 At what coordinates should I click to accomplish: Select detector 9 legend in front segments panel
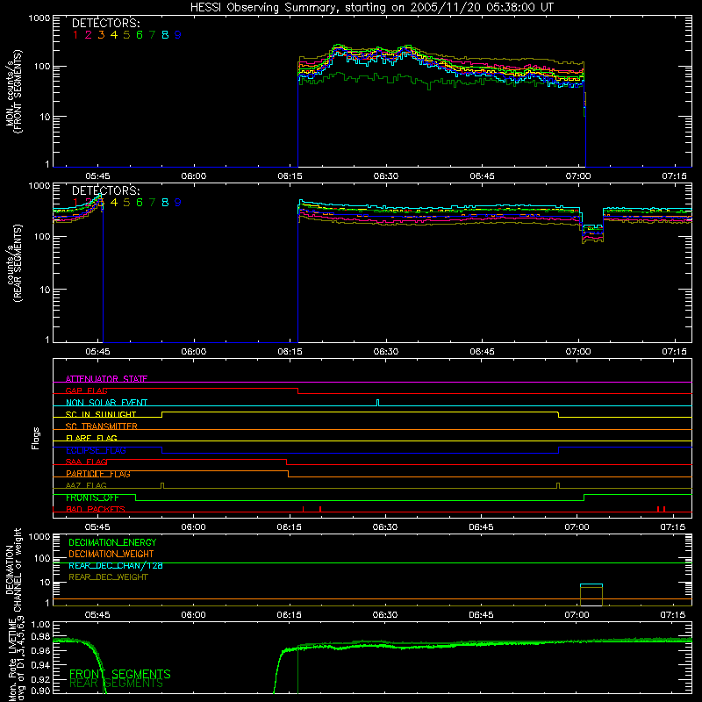click(178, 35)
